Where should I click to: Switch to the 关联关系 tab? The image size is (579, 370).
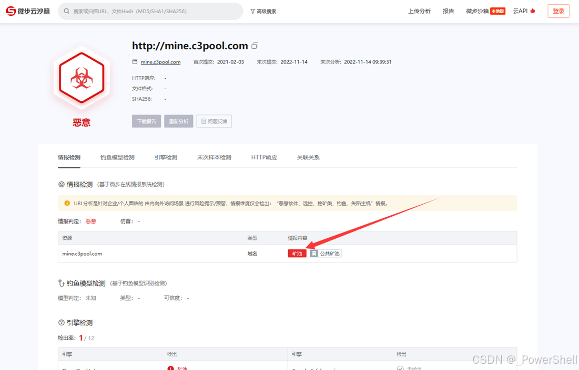pos(308,157)
